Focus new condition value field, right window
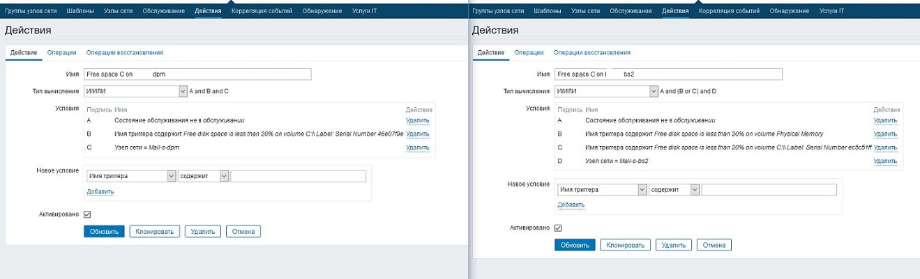This screenshot has width=920, height=279. click(769, 189)
